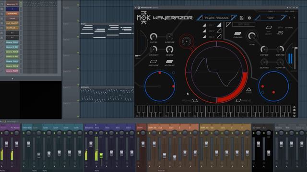This screenshot has height=172, width=307.
Task: Click the next preset arrow in plugin title bar
Action: 290,8
